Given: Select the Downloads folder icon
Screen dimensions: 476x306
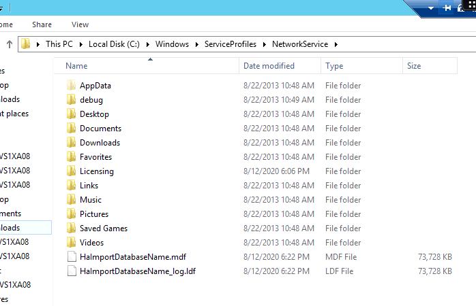Looking at the screenshot, I should click(72, 143).
